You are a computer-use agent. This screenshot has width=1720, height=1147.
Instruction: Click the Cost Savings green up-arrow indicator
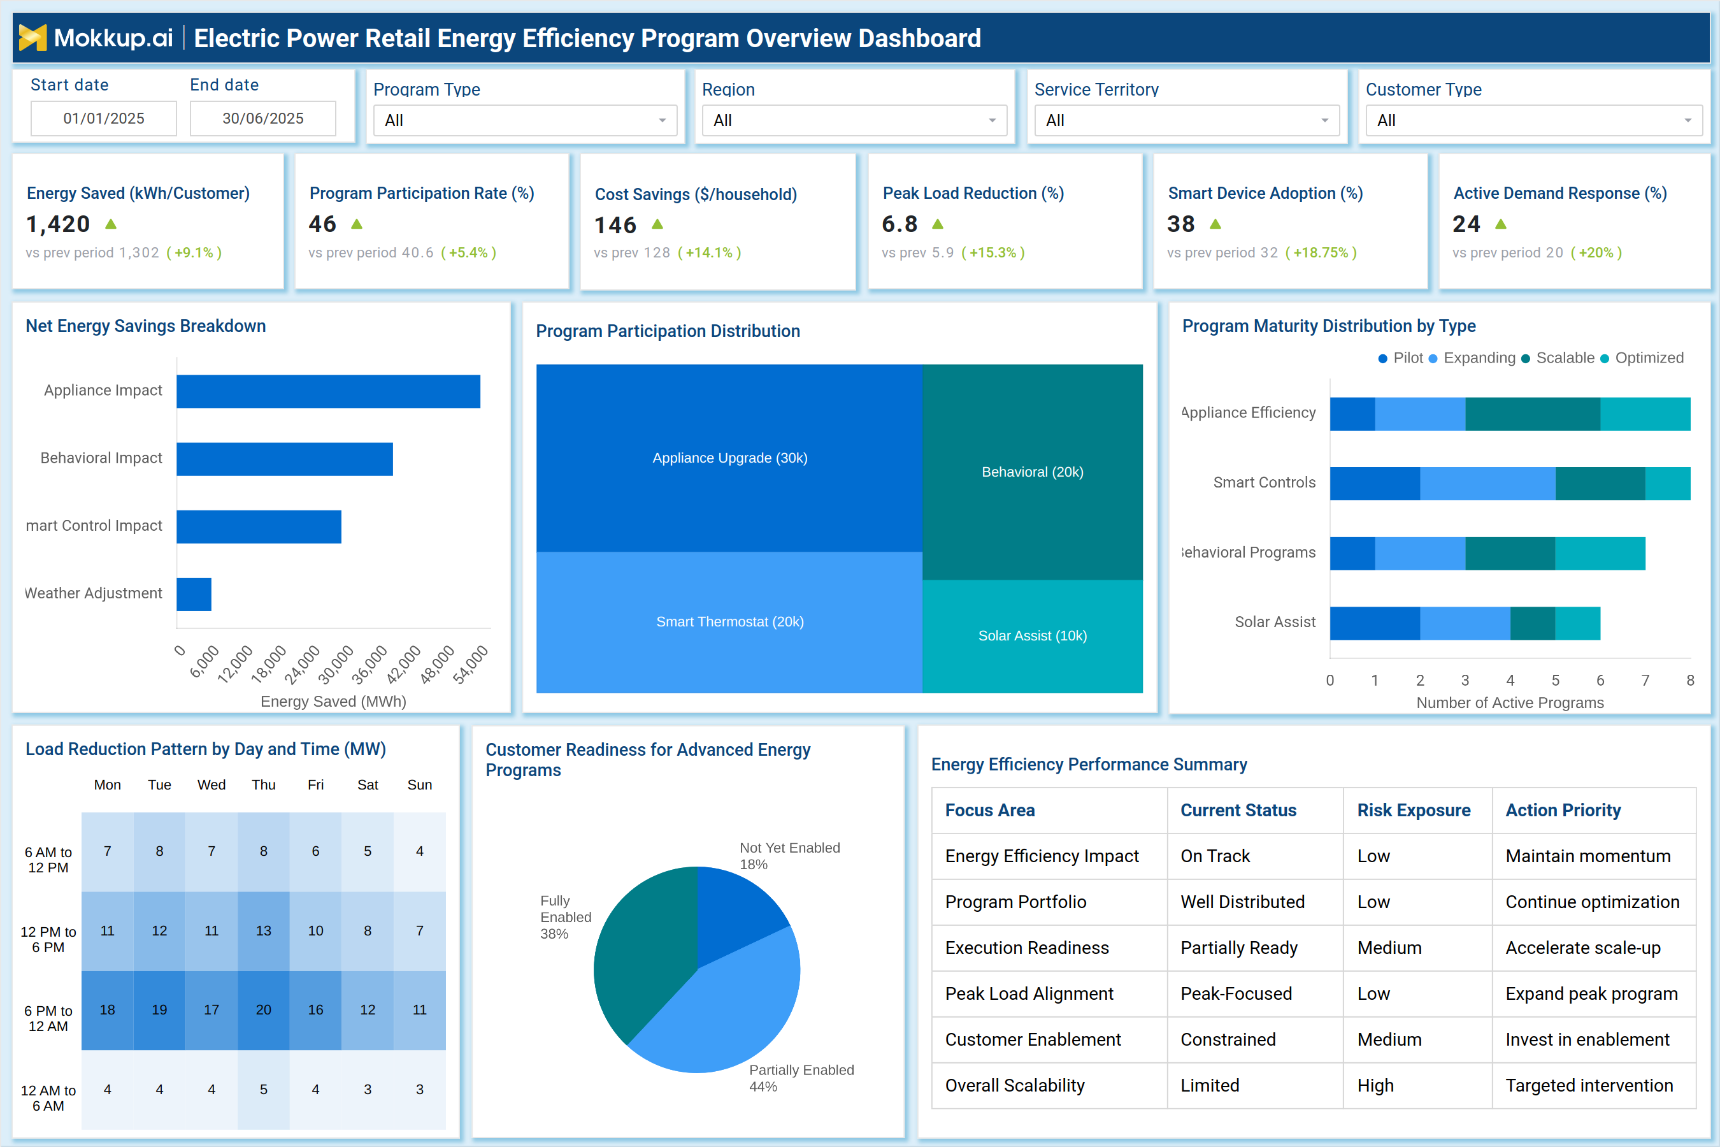click(x=657, y=224)
